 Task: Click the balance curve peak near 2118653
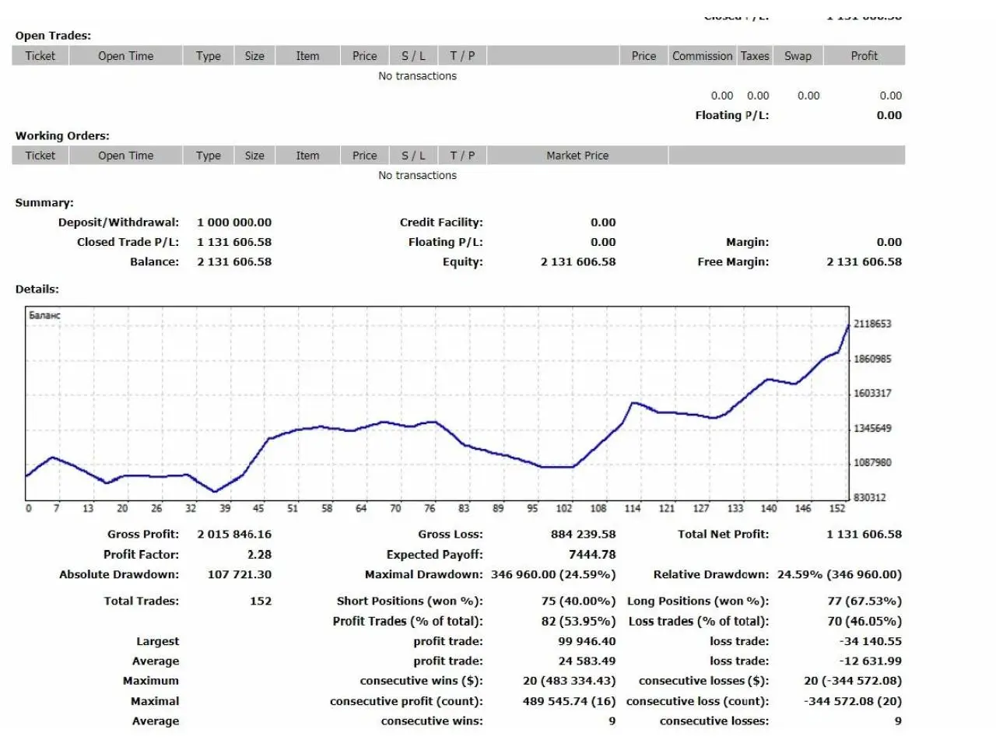pos(847,325)
